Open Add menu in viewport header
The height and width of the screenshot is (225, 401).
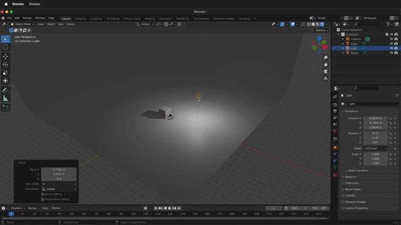(61, 24)
